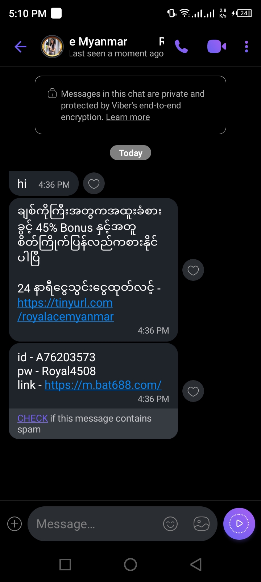The height and width of the screenshot is (582, 261).
Task: Open the m.bat688.com link
Action: tap(103, 385)
